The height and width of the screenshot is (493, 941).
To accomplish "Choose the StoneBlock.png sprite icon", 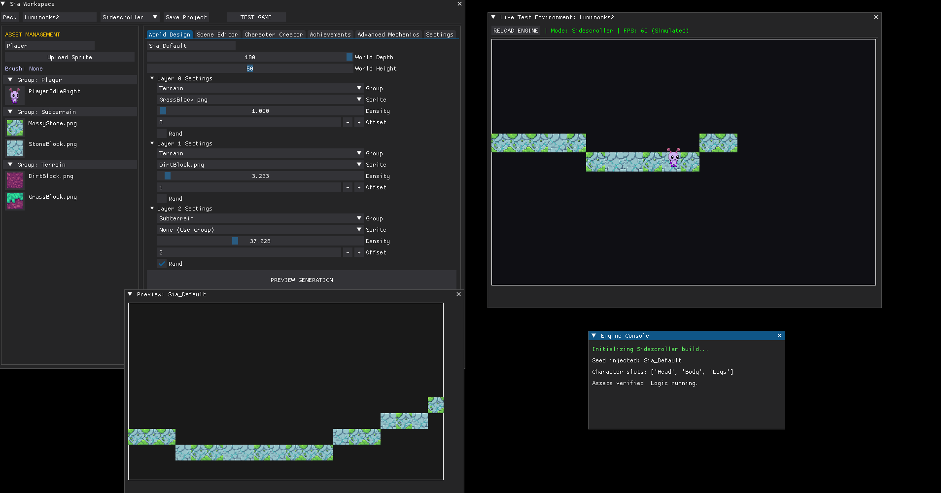I will click(x=15, y=148).
